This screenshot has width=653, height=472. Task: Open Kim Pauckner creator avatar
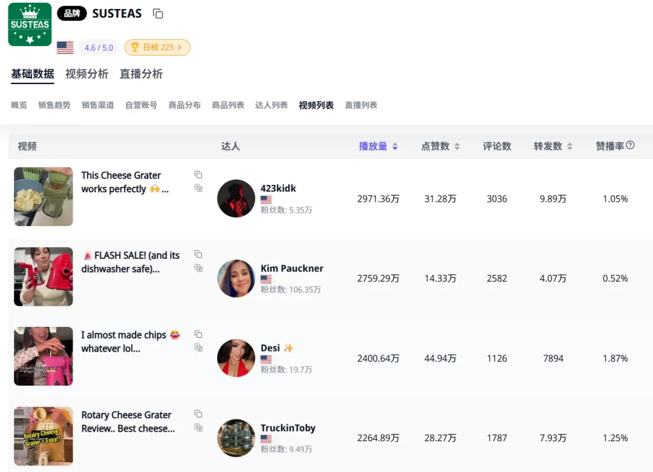tap(236, 279)
